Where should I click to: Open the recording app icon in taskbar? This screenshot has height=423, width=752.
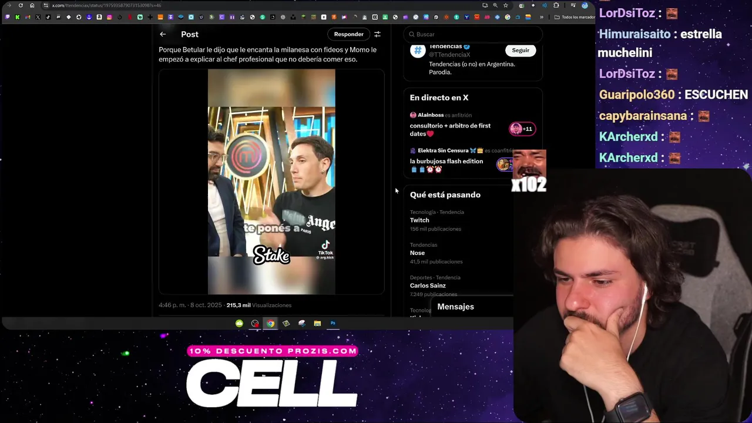click(255, 323)
